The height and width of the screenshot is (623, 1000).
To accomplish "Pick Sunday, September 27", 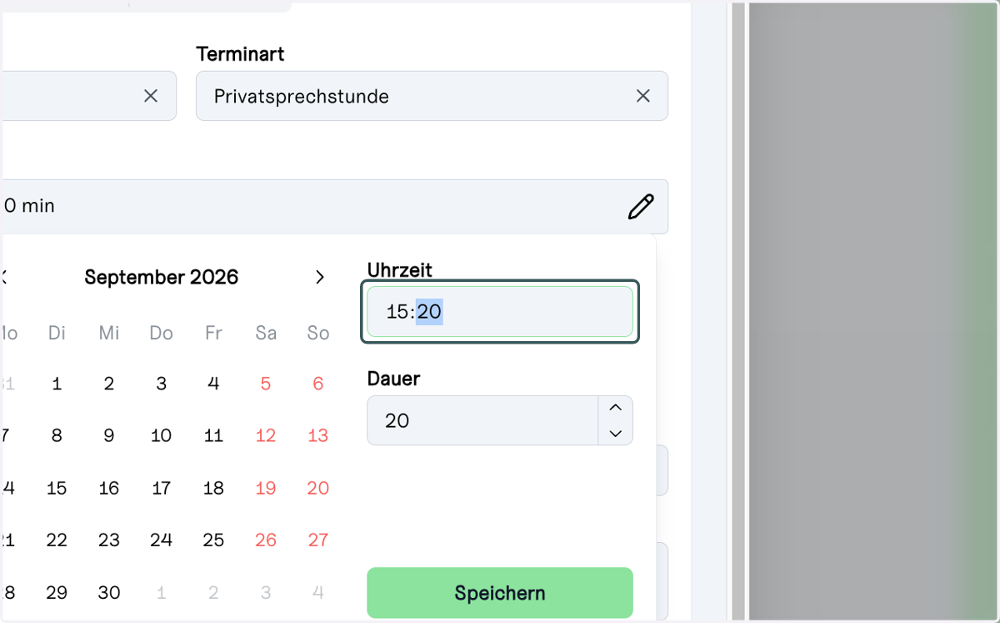I will click(x=318, y=540).
